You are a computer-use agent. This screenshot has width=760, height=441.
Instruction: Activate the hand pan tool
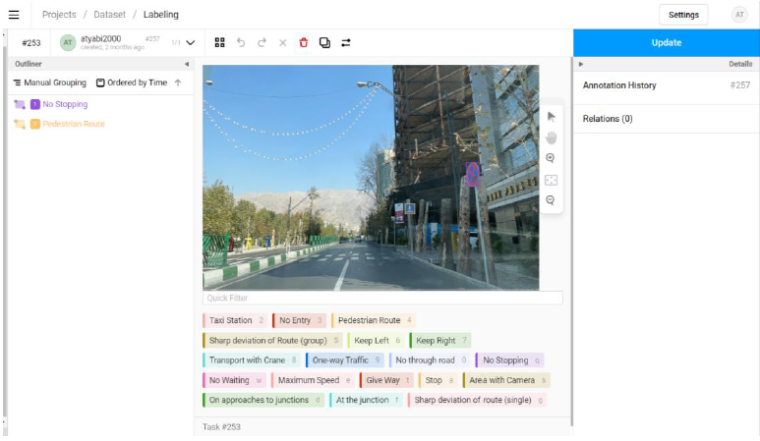[x=551, y=138]
